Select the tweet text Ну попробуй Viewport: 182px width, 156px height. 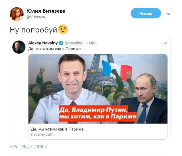[x=34, y=30]
